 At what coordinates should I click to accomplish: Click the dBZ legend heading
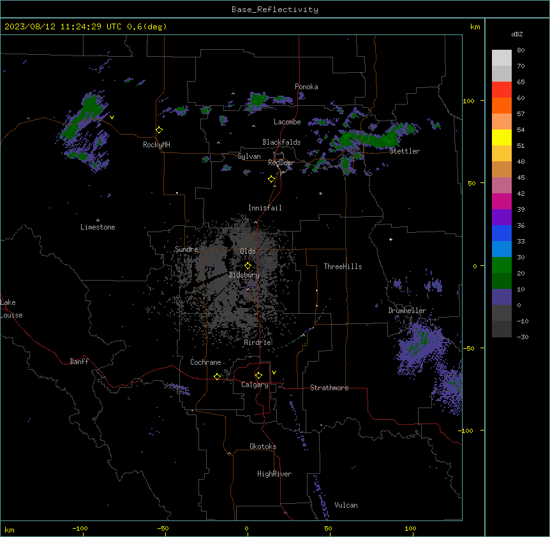click(517, 34)
